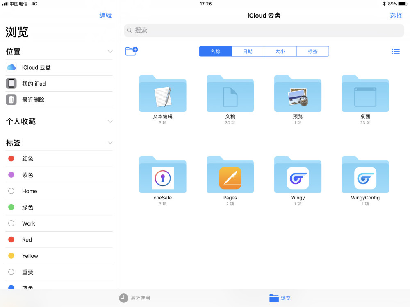The width and height of the screenshot is (410, 307).
Task: Select the Work tag circle
Action: point(11,223)
